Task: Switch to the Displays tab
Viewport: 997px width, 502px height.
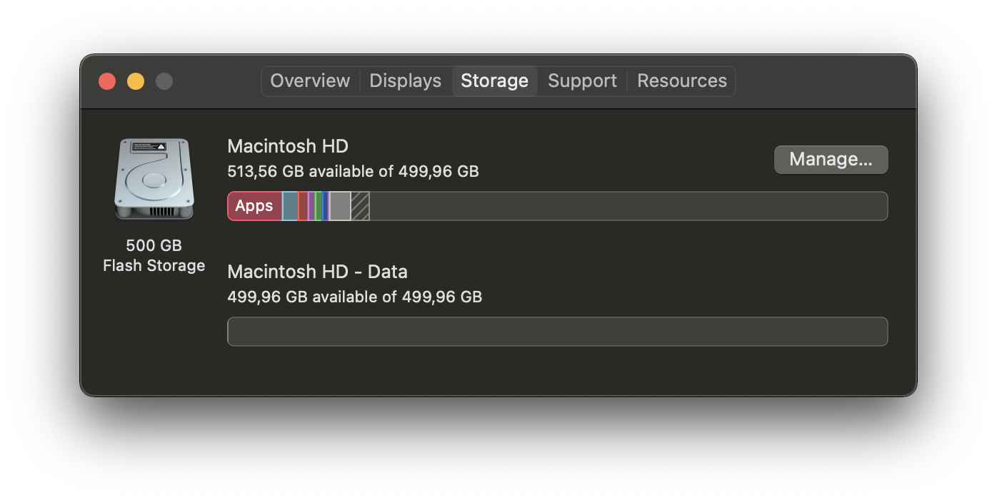Action: click(x=405, y=81)
